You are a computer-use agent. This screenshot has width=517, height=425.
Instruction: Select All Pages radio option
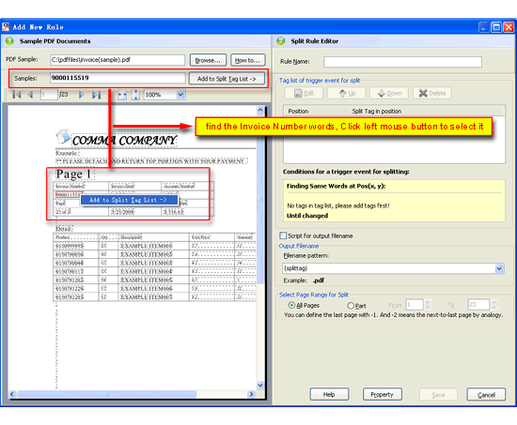[x=291, y=305]
